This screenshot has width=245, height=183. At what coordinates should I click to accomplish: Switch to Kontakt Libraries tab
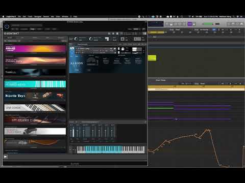tap(10, 38)
